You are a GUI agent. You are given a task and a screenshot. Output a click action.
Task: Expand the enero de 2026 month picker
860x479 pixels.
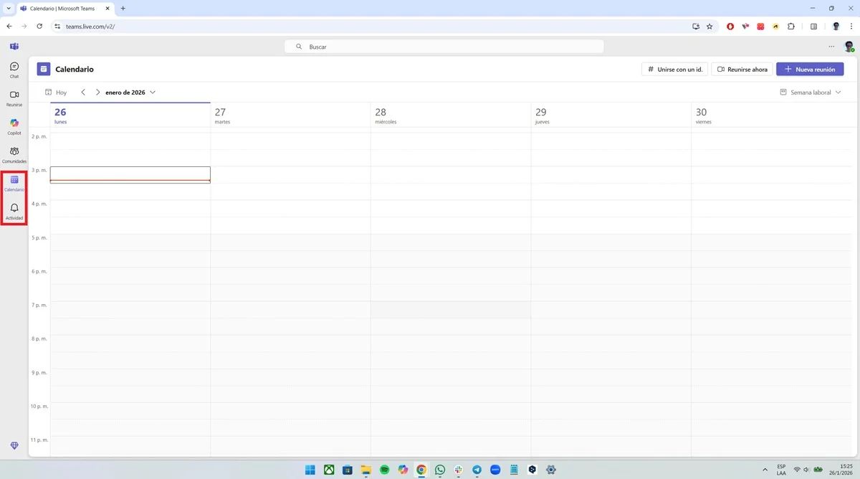[130, 93]
